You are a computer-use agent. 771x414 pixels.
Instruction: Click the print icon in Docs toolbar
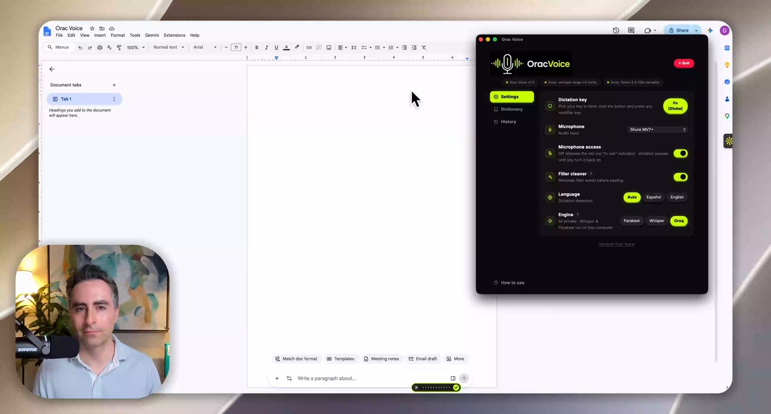pos(99,48)
